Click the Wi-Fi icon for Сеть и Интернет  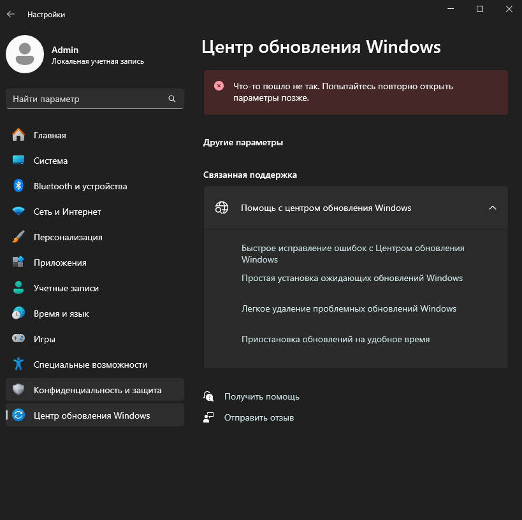pyautogui.click(x=18, y=211)
